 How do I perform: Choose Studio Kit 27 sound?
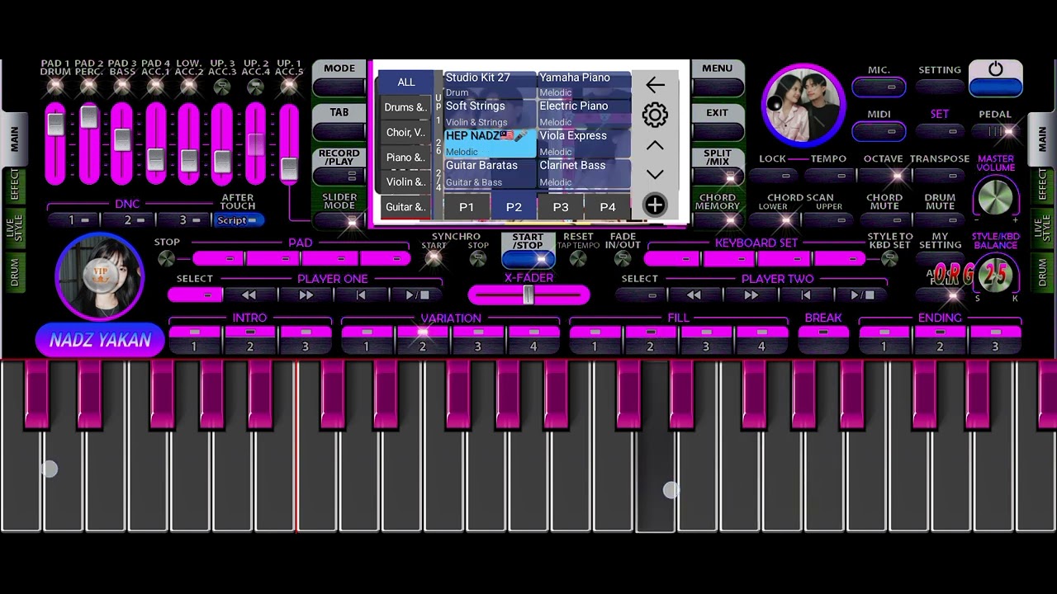pyautogui.click(x=491, y=85)
